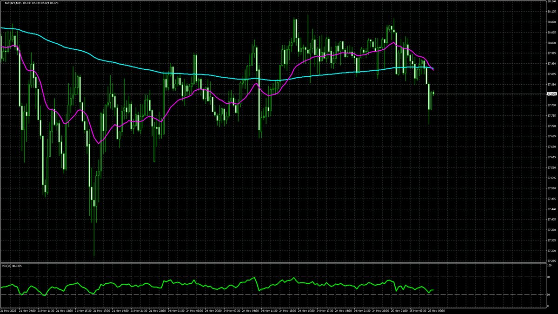The width and height of the screenshot is (558, 314).
Task: Click time axis label 24 Nov 17:30
Action: point(326,311)
